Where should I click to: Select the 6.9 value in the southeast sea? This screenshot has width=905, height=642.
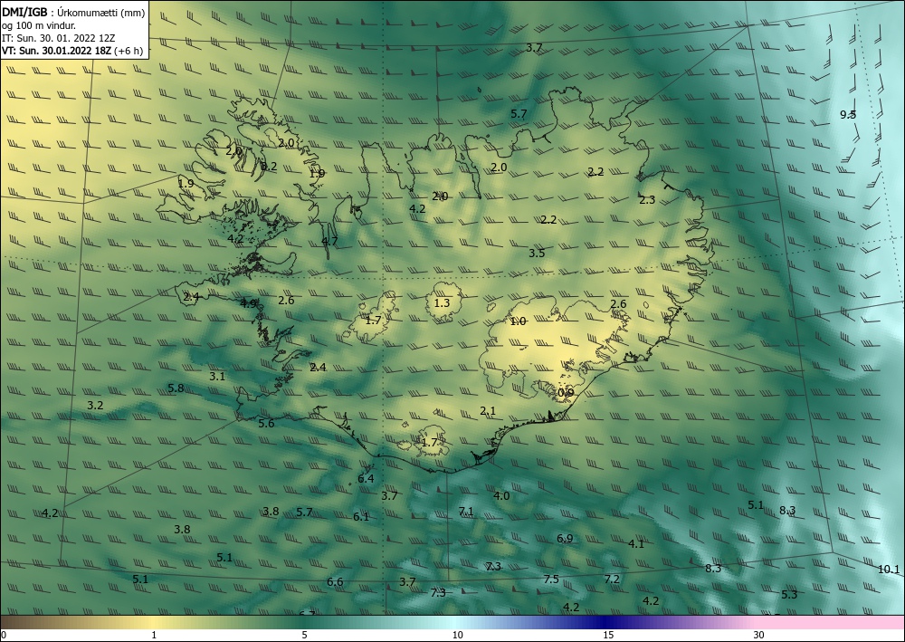tap(565, 539)
